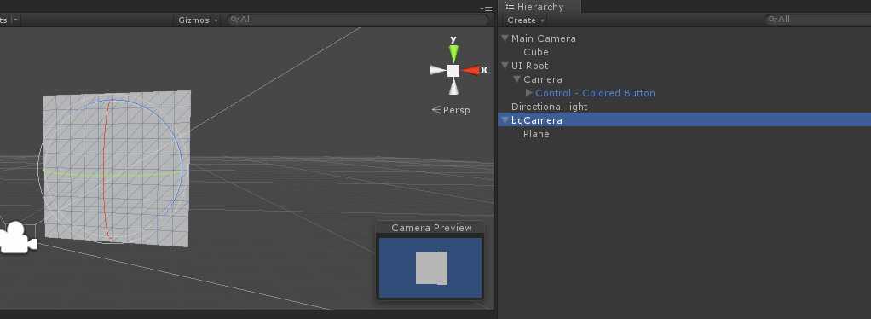This screenshot has width=871, height=319.
Task: Select Directional light in Hierarchy
Action: tap(550, 107)
